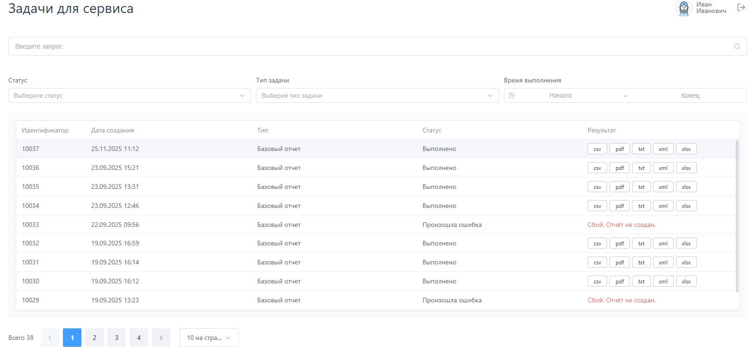Image resolution: width=751 pixels, height=351 pixels.
Task: Click the clock icon in the time range field
Action: pos(512,95)
